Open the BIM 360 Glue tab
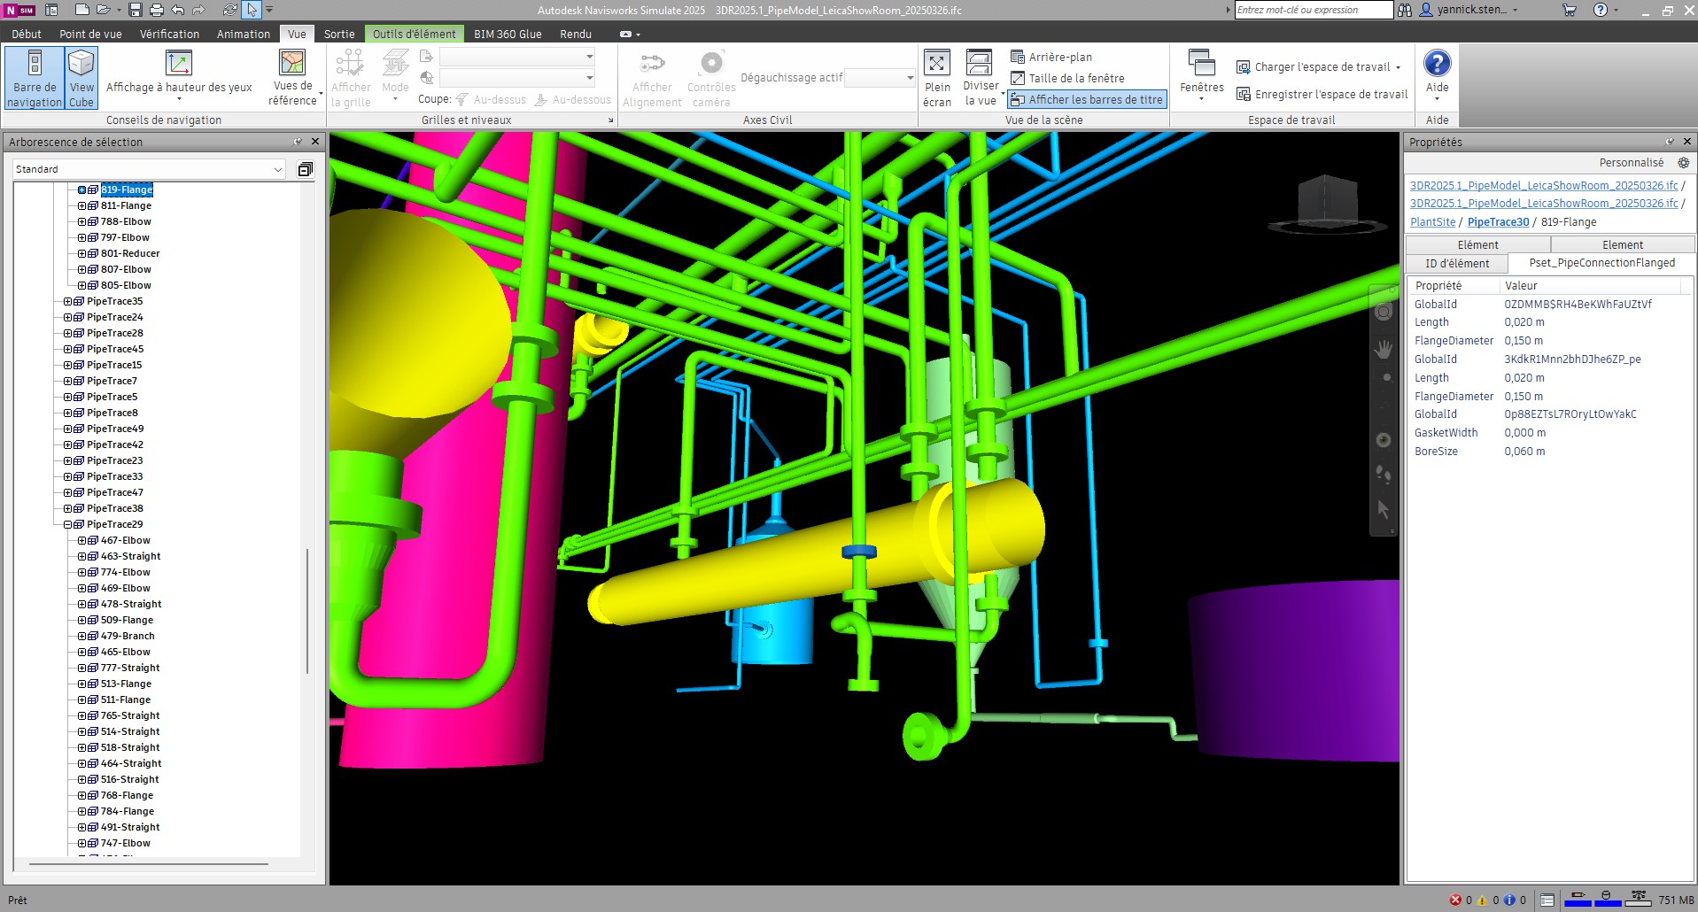The width and height of the screenshot is (1698, 912). 508,34
